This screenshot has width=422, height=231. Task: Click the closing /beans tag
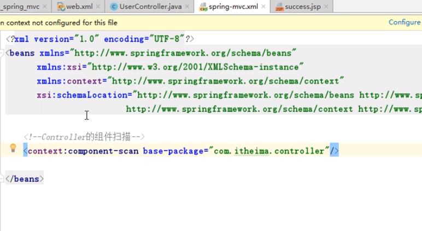point(25,179)
